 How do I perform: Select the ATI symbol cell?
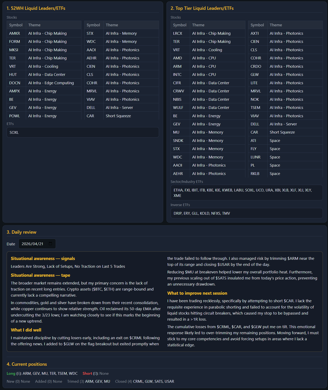coord(258,141)
